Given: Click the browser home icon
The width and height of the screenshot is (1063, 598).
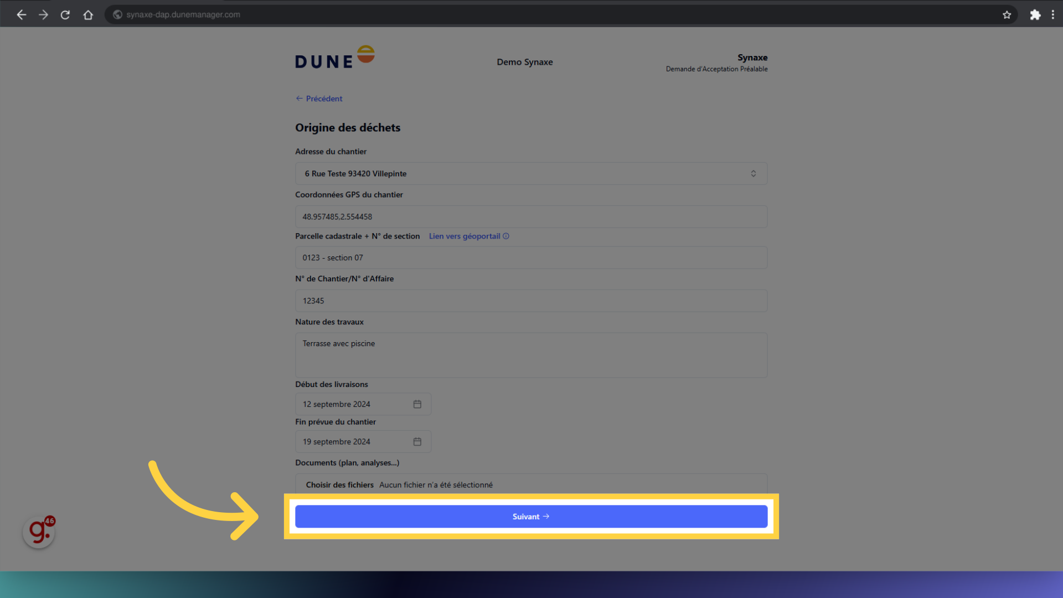Looking at the screenshot, I should coord(88,14).
